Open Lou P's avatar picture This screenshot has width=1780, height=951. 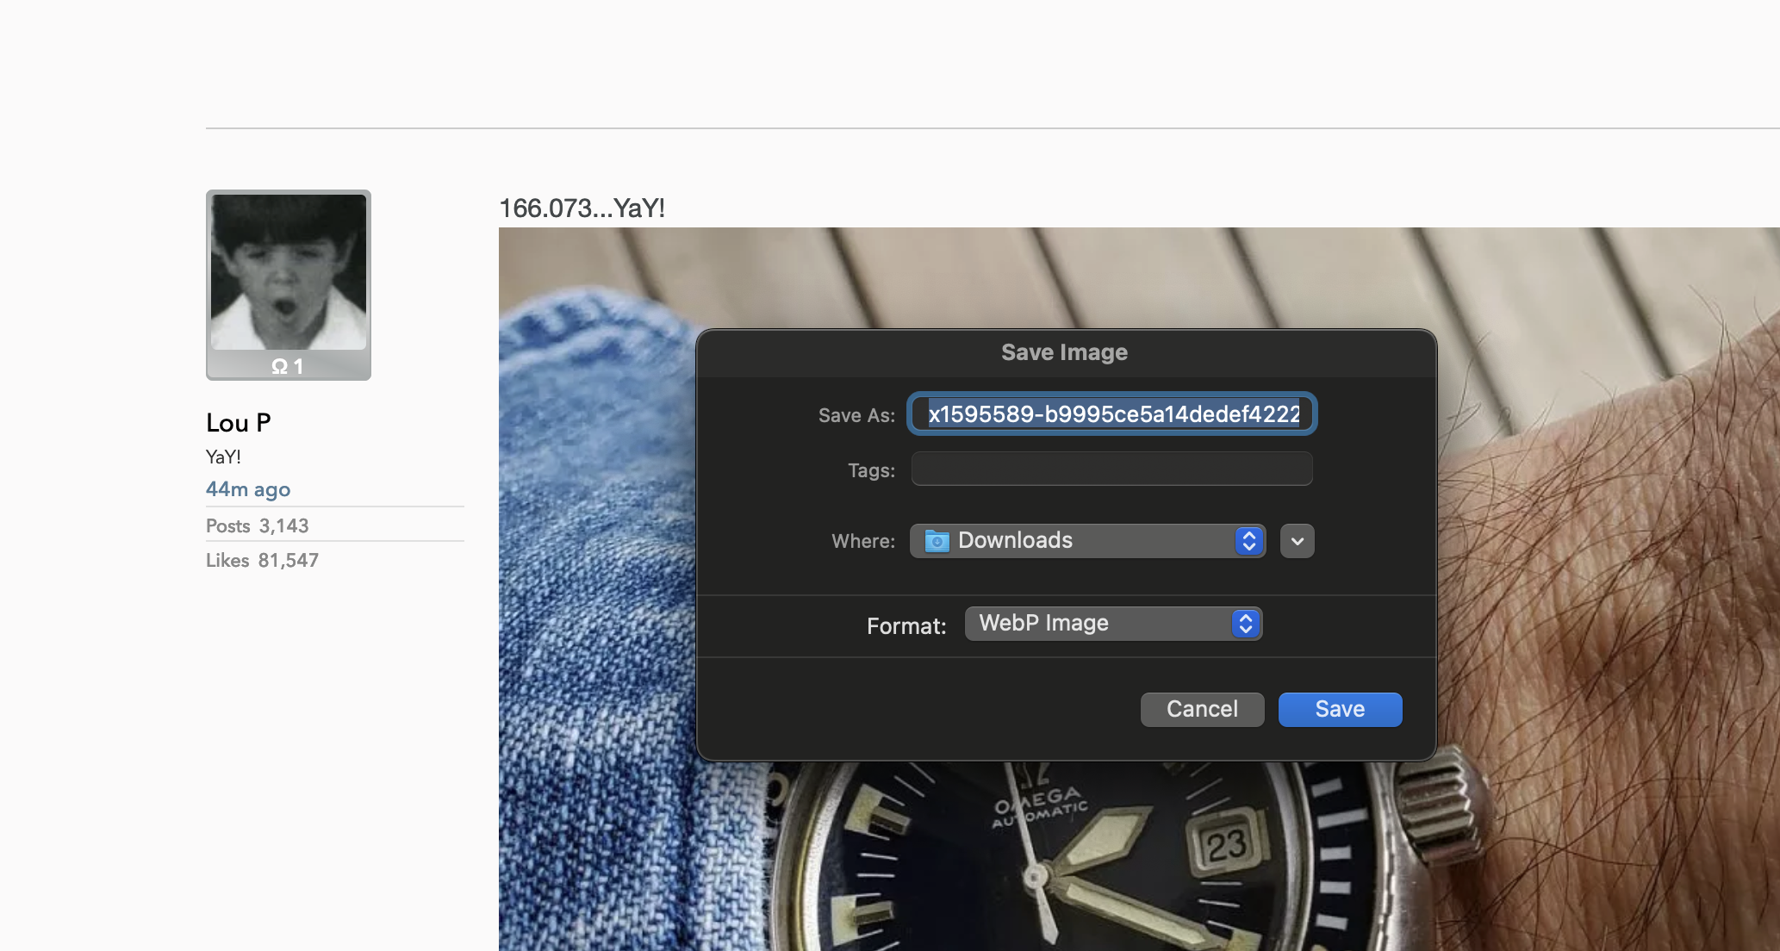click(289, 271)
